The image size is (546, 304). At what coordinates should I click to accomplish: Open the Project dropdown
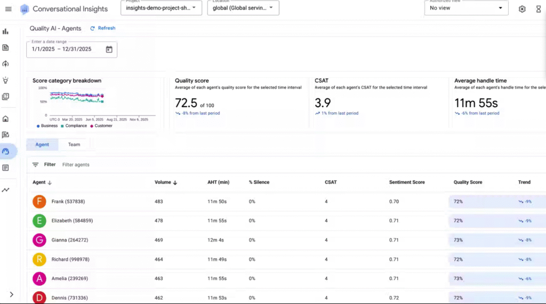coord(161,7)
